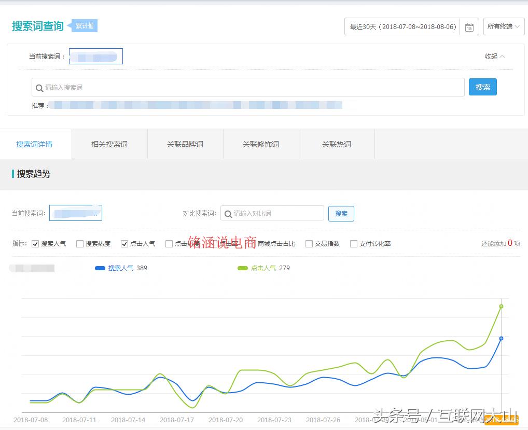Switch to the 相关搜索词 tab
The image size is (528, 430).
[109, 144]
